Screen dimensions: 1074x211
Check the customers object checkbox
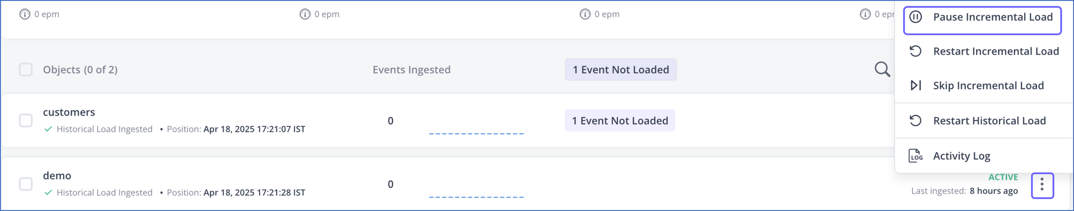pyautogui.click(x=26, y=121)
